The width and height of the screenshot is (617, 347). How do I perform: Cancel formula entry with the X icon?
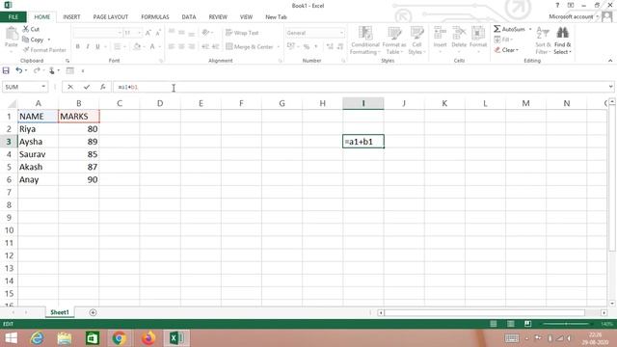coord(70,87)
